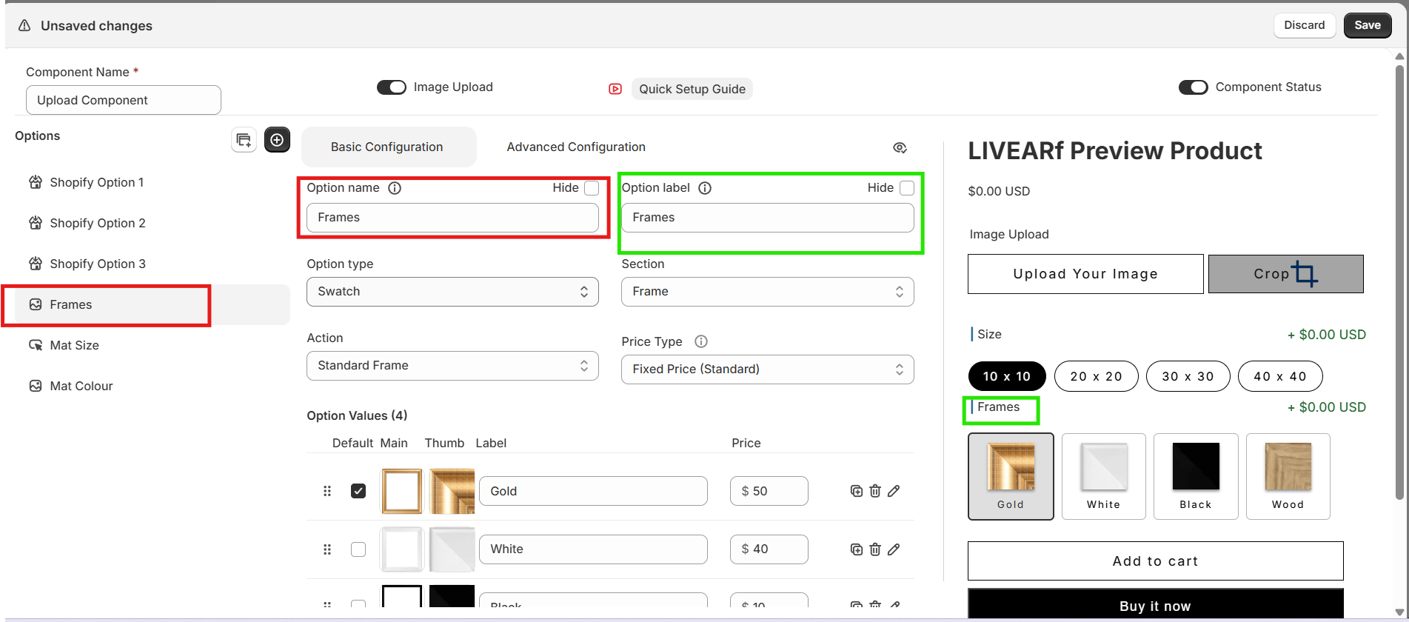Grab the White row drag handle
1409x622 pixels.
[327, 549]
